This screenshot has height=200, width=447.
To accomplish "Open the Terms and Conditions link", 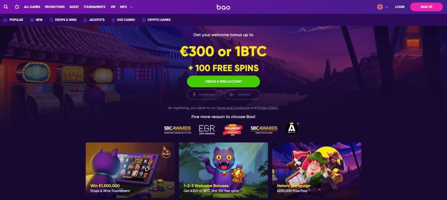I will [x=233, y=108].
